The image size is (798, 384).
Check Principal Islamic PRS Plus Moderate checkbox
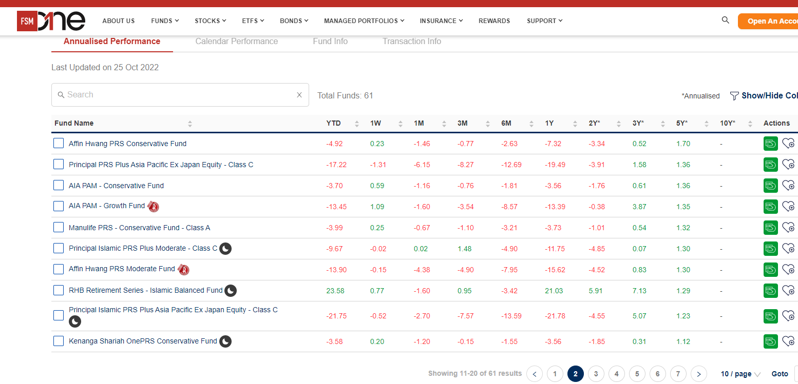tap(59, 249)
